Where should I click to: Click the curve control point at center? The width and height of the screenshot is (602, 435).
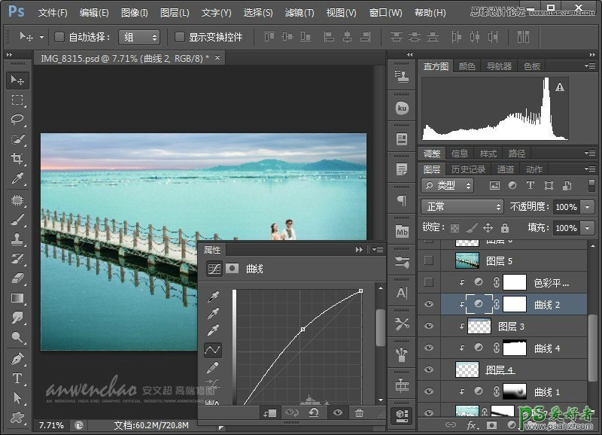[303, 329]
